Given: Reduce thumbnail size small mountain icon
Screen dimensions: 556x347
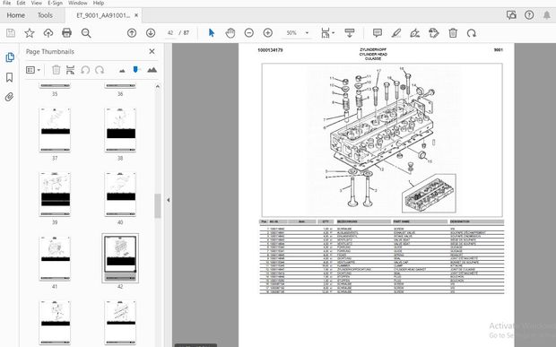Looking at the screenshot, I should click(x=122, y=71).
